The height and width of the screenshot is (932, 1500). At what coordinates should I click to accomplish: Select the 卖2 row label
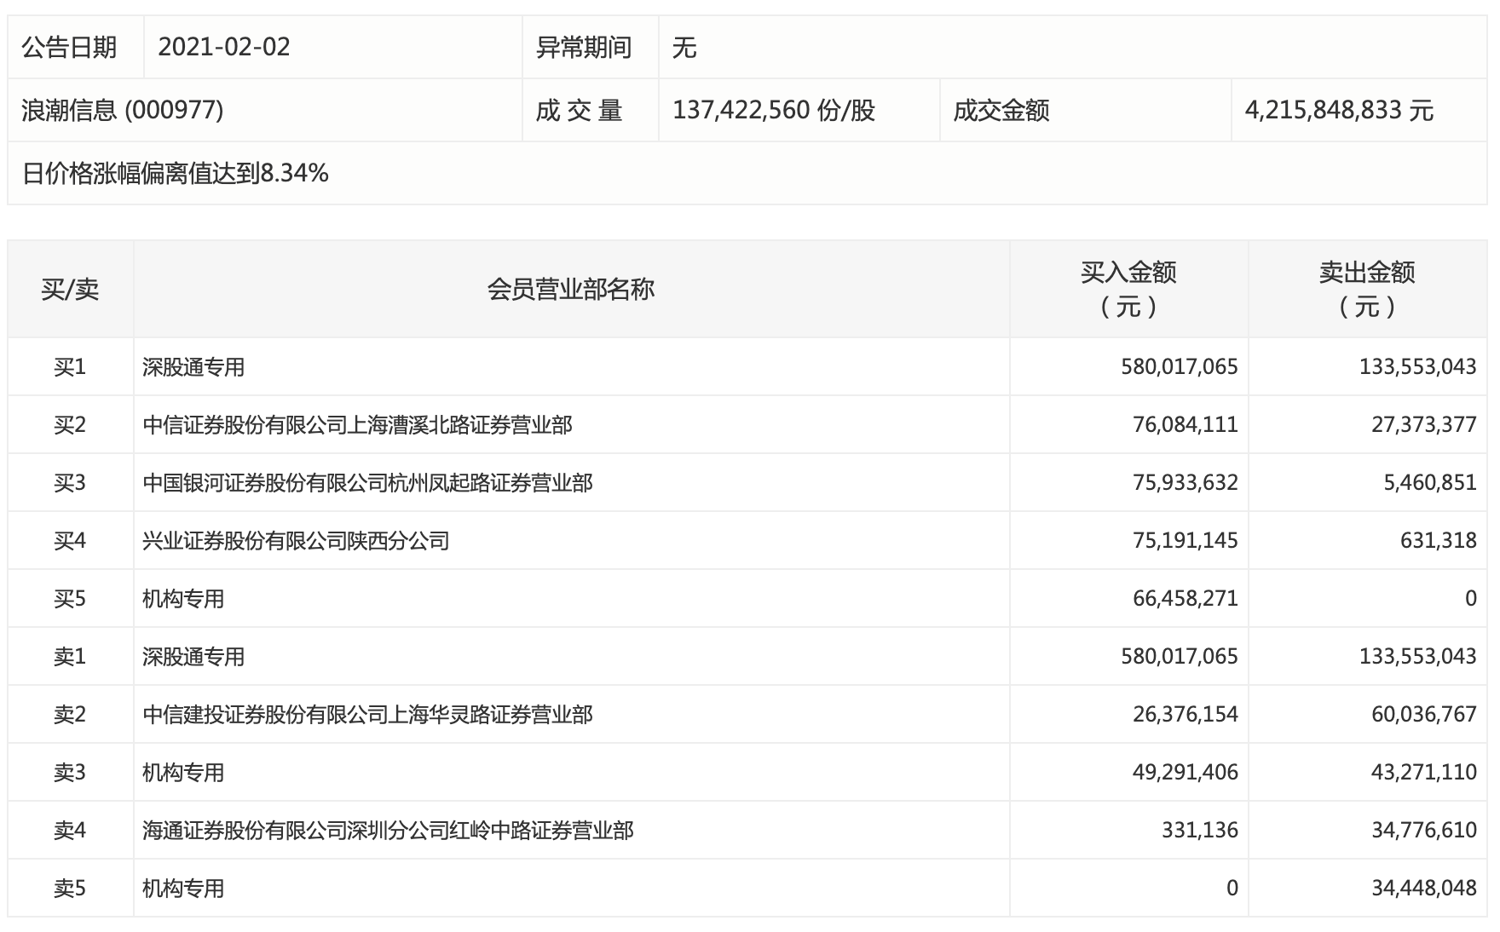coord(70,714)
